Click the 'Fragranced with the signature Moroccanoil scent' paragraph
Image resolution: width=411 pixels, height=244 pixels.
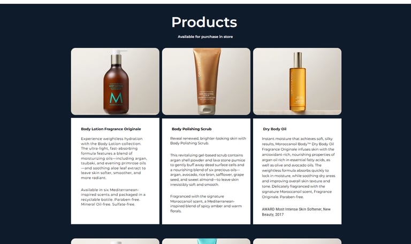tap(206, 203)
